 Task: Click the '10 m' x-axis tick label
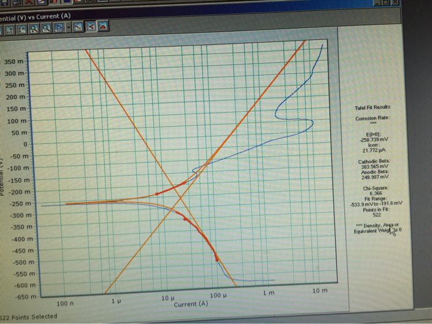tap(320, 291)
